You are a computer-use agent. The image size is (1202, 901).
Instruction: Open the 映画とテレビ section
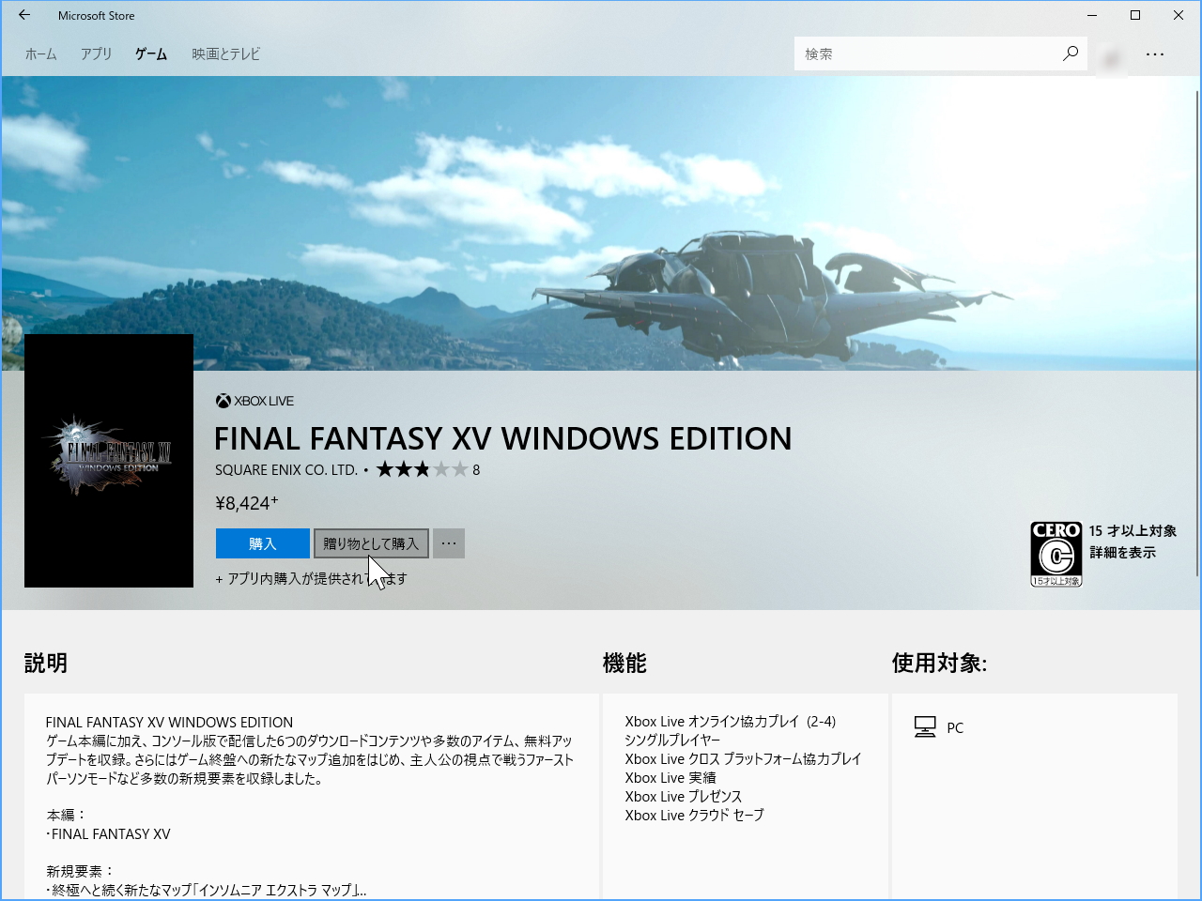click(223, 53)
